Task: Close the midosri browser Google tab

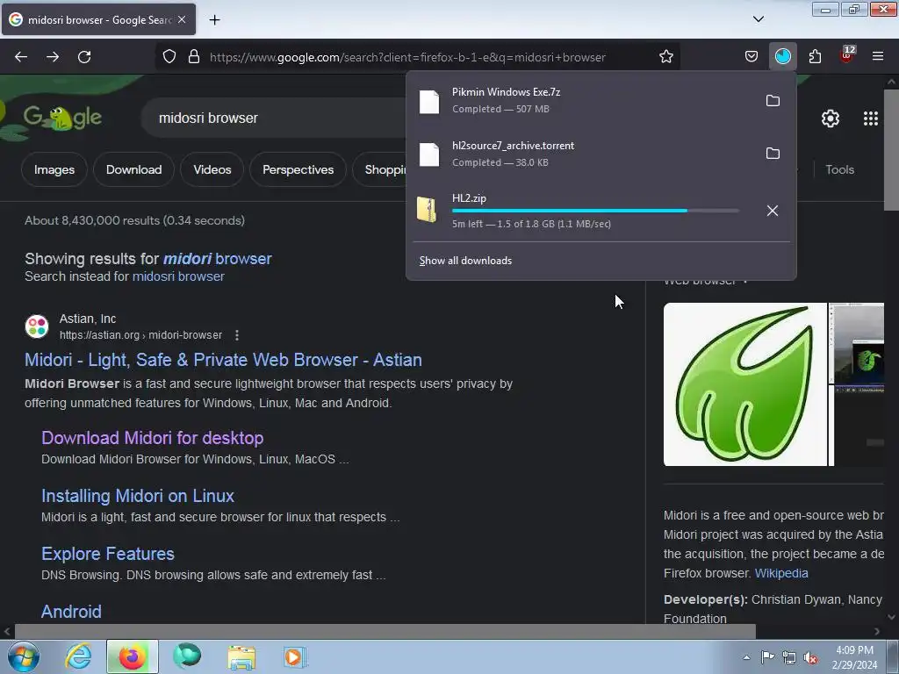Action: (x=182, y=19)
